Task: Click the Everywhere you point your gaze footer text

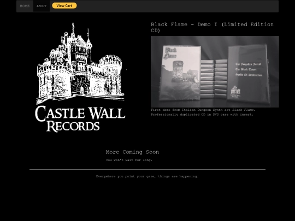Action: [x=147, y=176]
